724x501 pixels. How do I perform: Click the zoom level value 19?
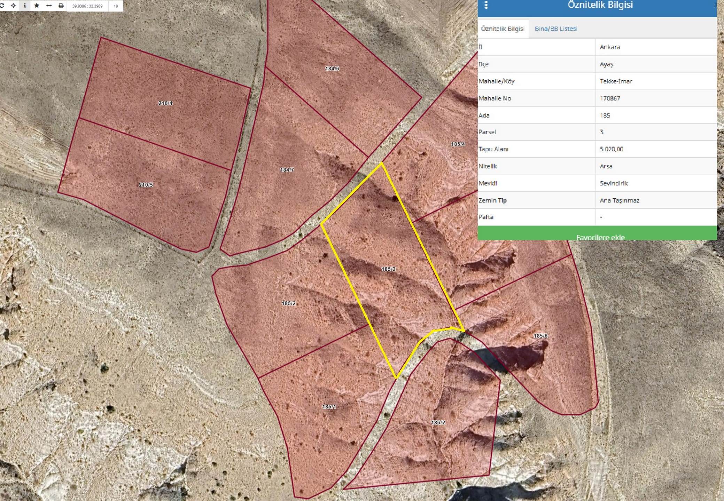tap(116, 6)
